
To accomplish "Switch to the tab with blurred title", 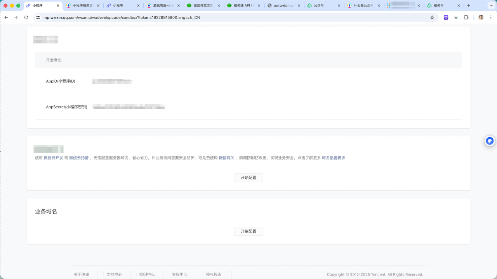I will pyautogui.click(x=403, y=6).
